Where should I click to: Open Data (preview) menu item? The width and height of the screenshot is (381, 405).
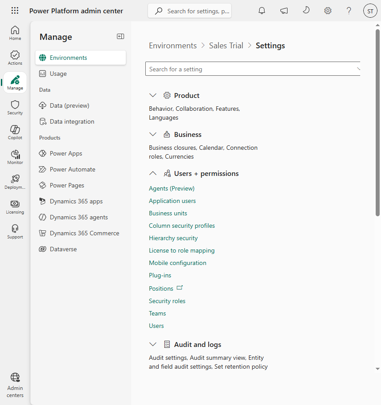point(81,105)
